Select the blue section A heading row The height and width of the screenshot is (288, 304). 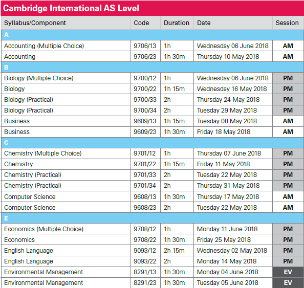152,35
